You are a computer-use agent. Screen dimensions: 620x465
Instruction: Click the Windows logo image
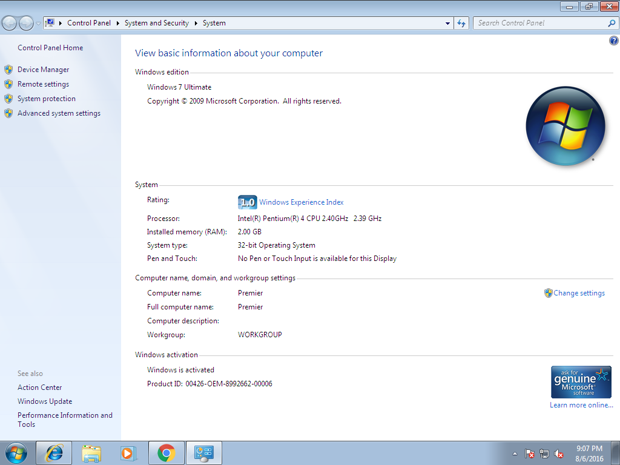click(x=566, y=126)
